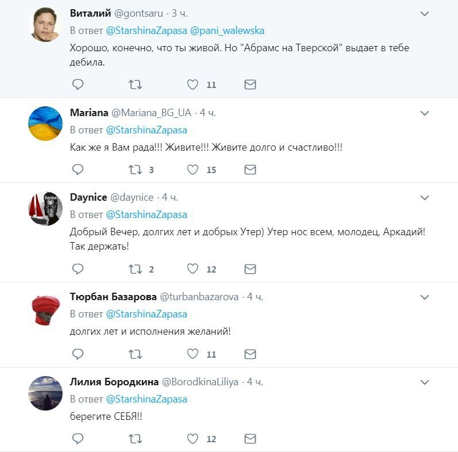Message icon on Виталий's tweet
This screenshot has height=452, width=458.
pyautogui.click(x=250, y=85)
